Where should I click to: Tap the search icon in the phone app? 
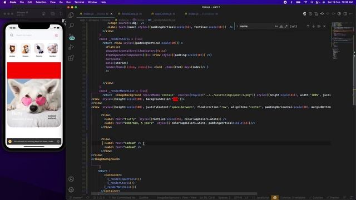tap(12, 35)
